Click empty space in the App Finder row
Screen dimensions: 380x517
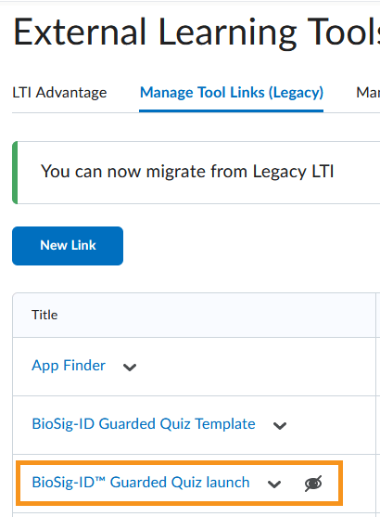(254, 367)
